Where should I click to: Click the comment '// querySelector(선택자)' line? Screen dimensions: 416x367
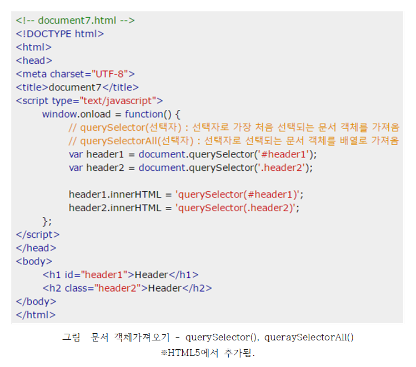pyautogui.click(x=234, y=128)
